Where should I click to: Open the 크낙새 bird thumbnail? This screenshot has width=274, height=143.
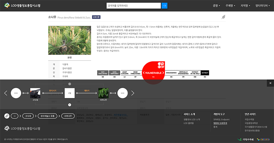coord(35,93)
